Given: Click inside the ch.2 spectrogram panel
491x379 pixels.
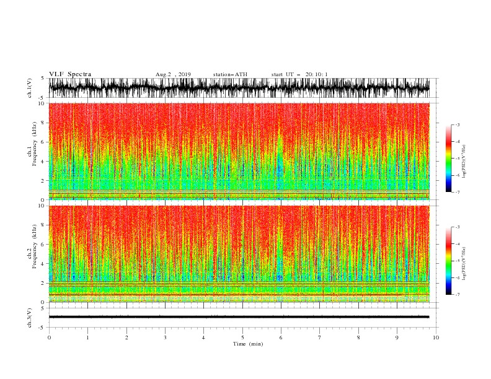Looking at the screenshot, I should pyautogui.click(x=239, y=254).
